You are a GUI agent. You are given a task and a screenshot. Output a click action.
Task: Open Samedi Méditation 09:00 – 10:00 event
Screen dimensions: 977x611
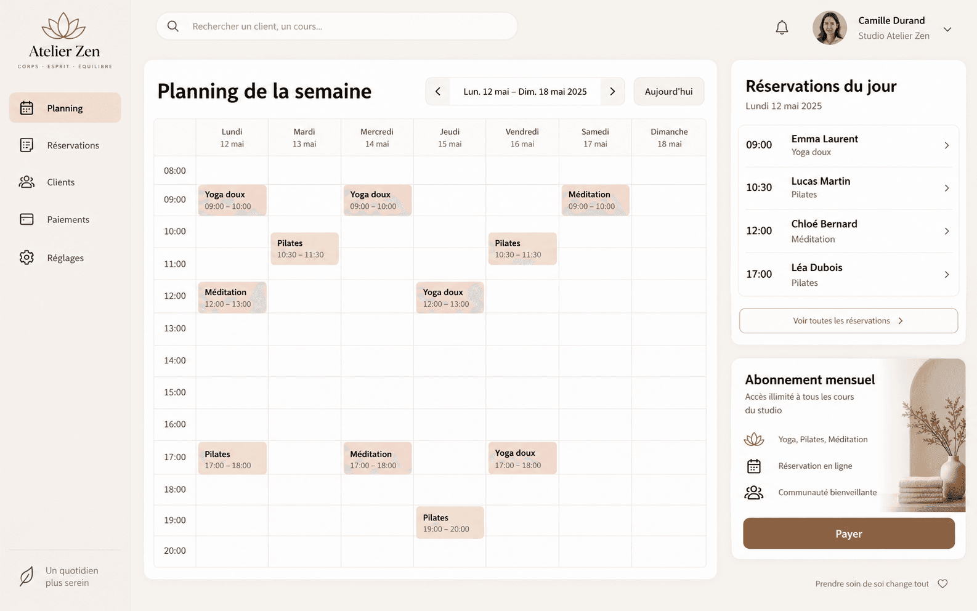click(x=595, y=200)
